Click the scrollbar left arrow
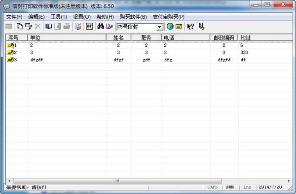Image resolution: width=296 pixels, height=194 pixels. click(x=9, y=181)
